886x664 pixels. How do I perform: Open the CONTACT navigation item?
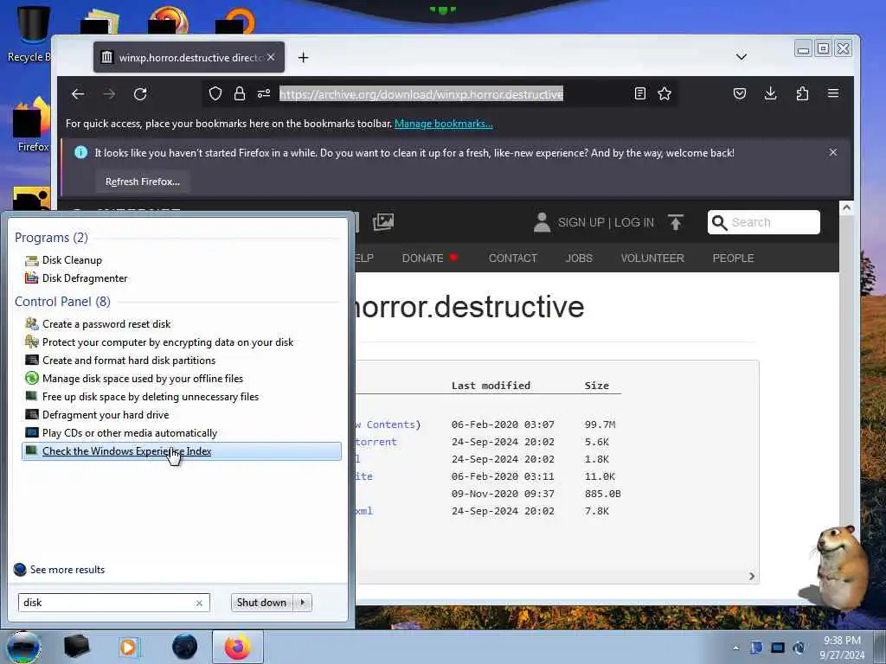click(x=512, y=258)
